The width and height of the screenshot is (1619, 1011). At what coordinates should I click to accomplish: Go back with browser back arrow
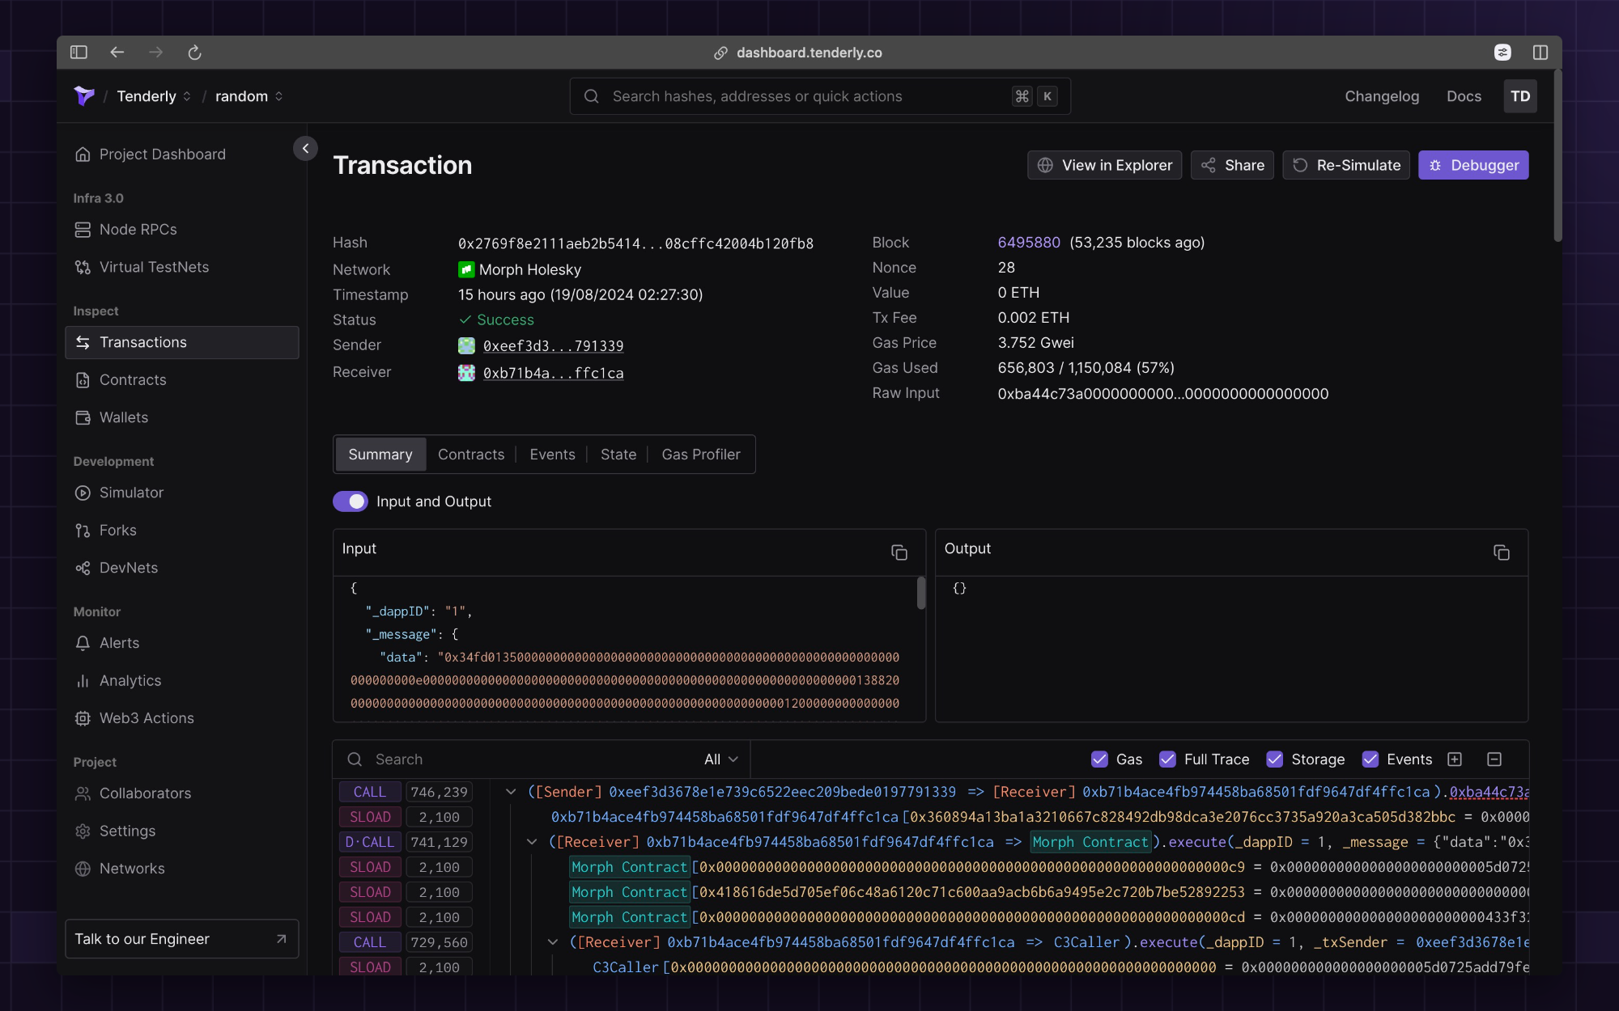(x=117, y=53)
